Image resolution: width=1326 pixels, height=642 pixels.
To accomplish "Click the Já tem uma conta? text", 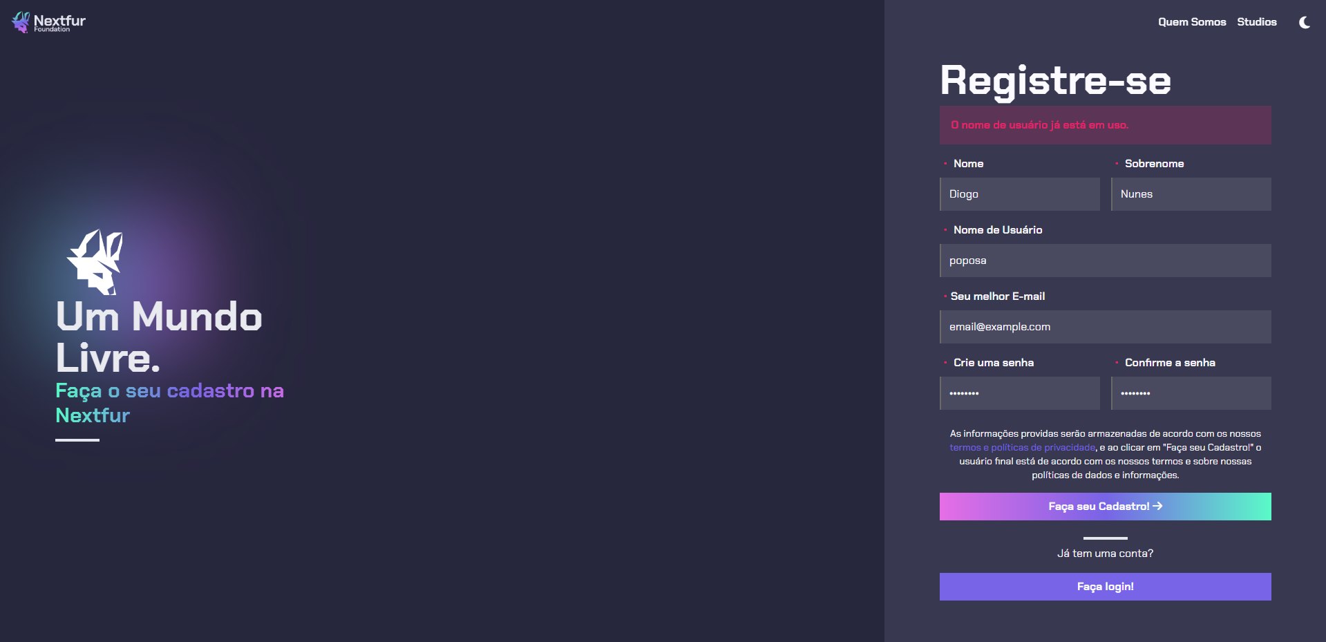I will click(x=1105, y=554).
